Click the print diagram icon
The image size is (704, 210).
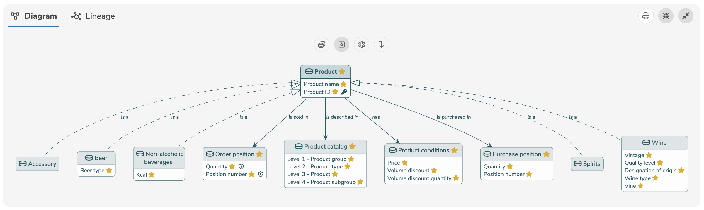pos(646,16)
